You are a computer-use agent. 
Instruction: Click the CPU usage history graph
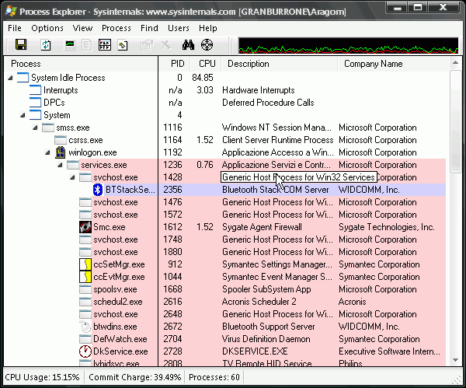click(348, 46)
